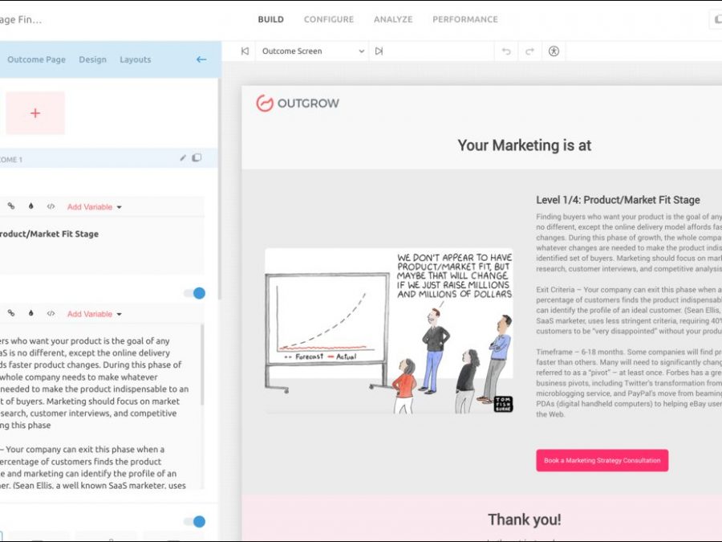Expand Add Variable dropdown in the description editor
Image resolution: width=722 pixels, height=542 pixels.
click(x=94, y=314)
